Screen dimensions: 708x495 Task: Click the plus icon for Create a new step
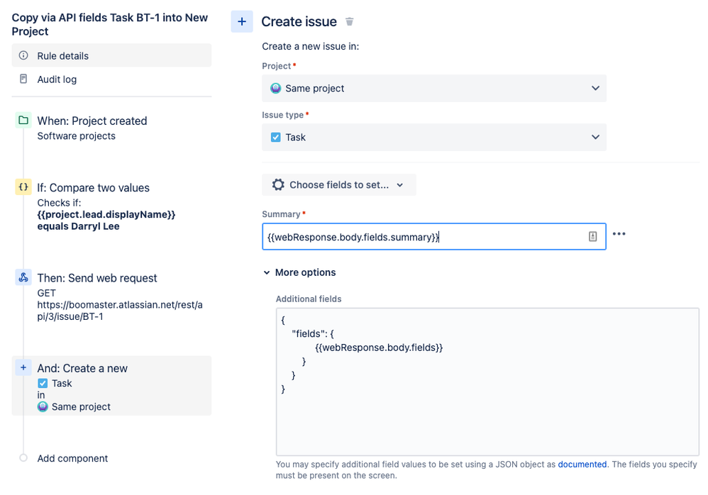click(x=23, y=367)
